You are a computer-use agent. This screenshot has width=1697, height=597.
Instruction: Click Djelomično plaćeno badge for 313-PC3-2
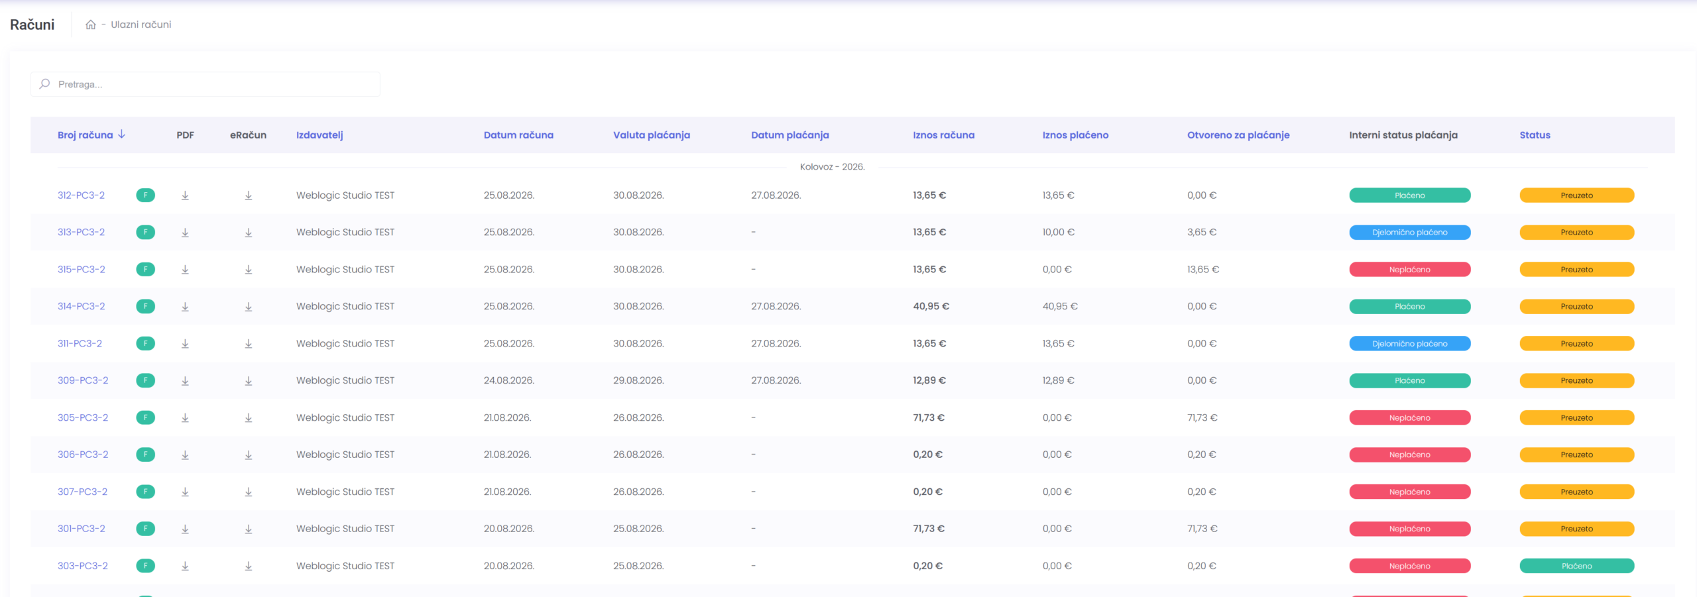tap(1409, 233)
